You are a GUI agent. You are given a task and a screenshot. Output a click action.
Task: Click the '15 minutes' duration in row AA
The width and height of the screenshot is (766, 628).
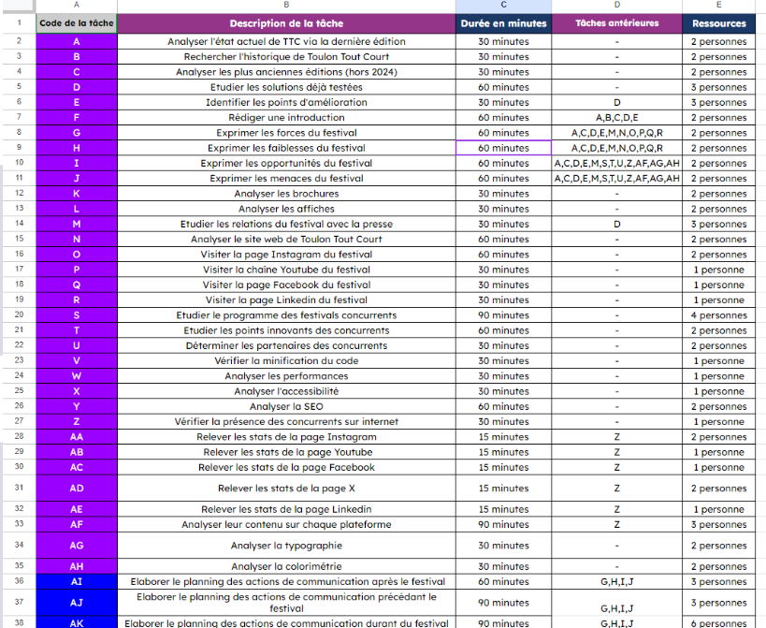click(x=504, y=436)
